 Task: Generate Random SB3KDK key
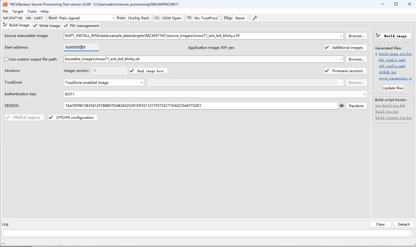click(x=356, y=106)
